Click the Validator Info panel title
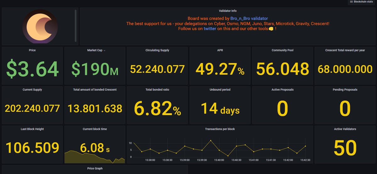377x174 pixels. click(228, 11)
